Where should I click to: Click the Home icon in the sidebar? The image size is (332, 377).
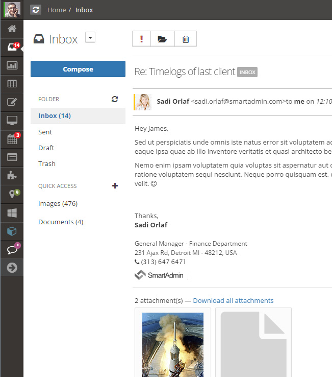(12, 29)
